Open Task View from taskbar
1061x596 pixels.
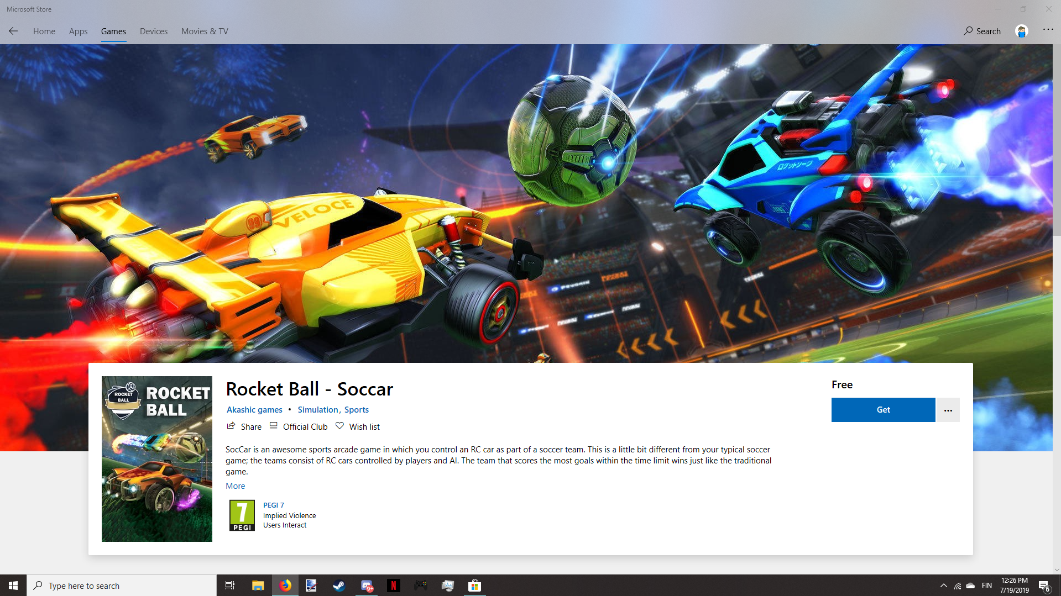230,586
